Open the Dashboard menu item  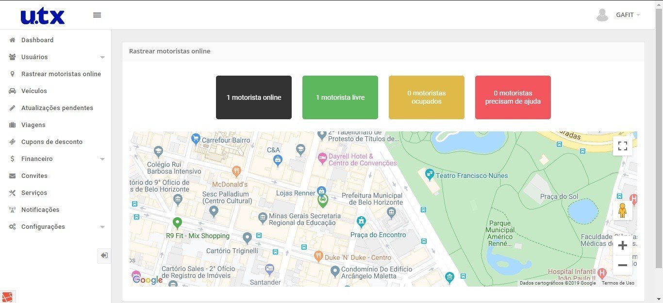[37, 40]
